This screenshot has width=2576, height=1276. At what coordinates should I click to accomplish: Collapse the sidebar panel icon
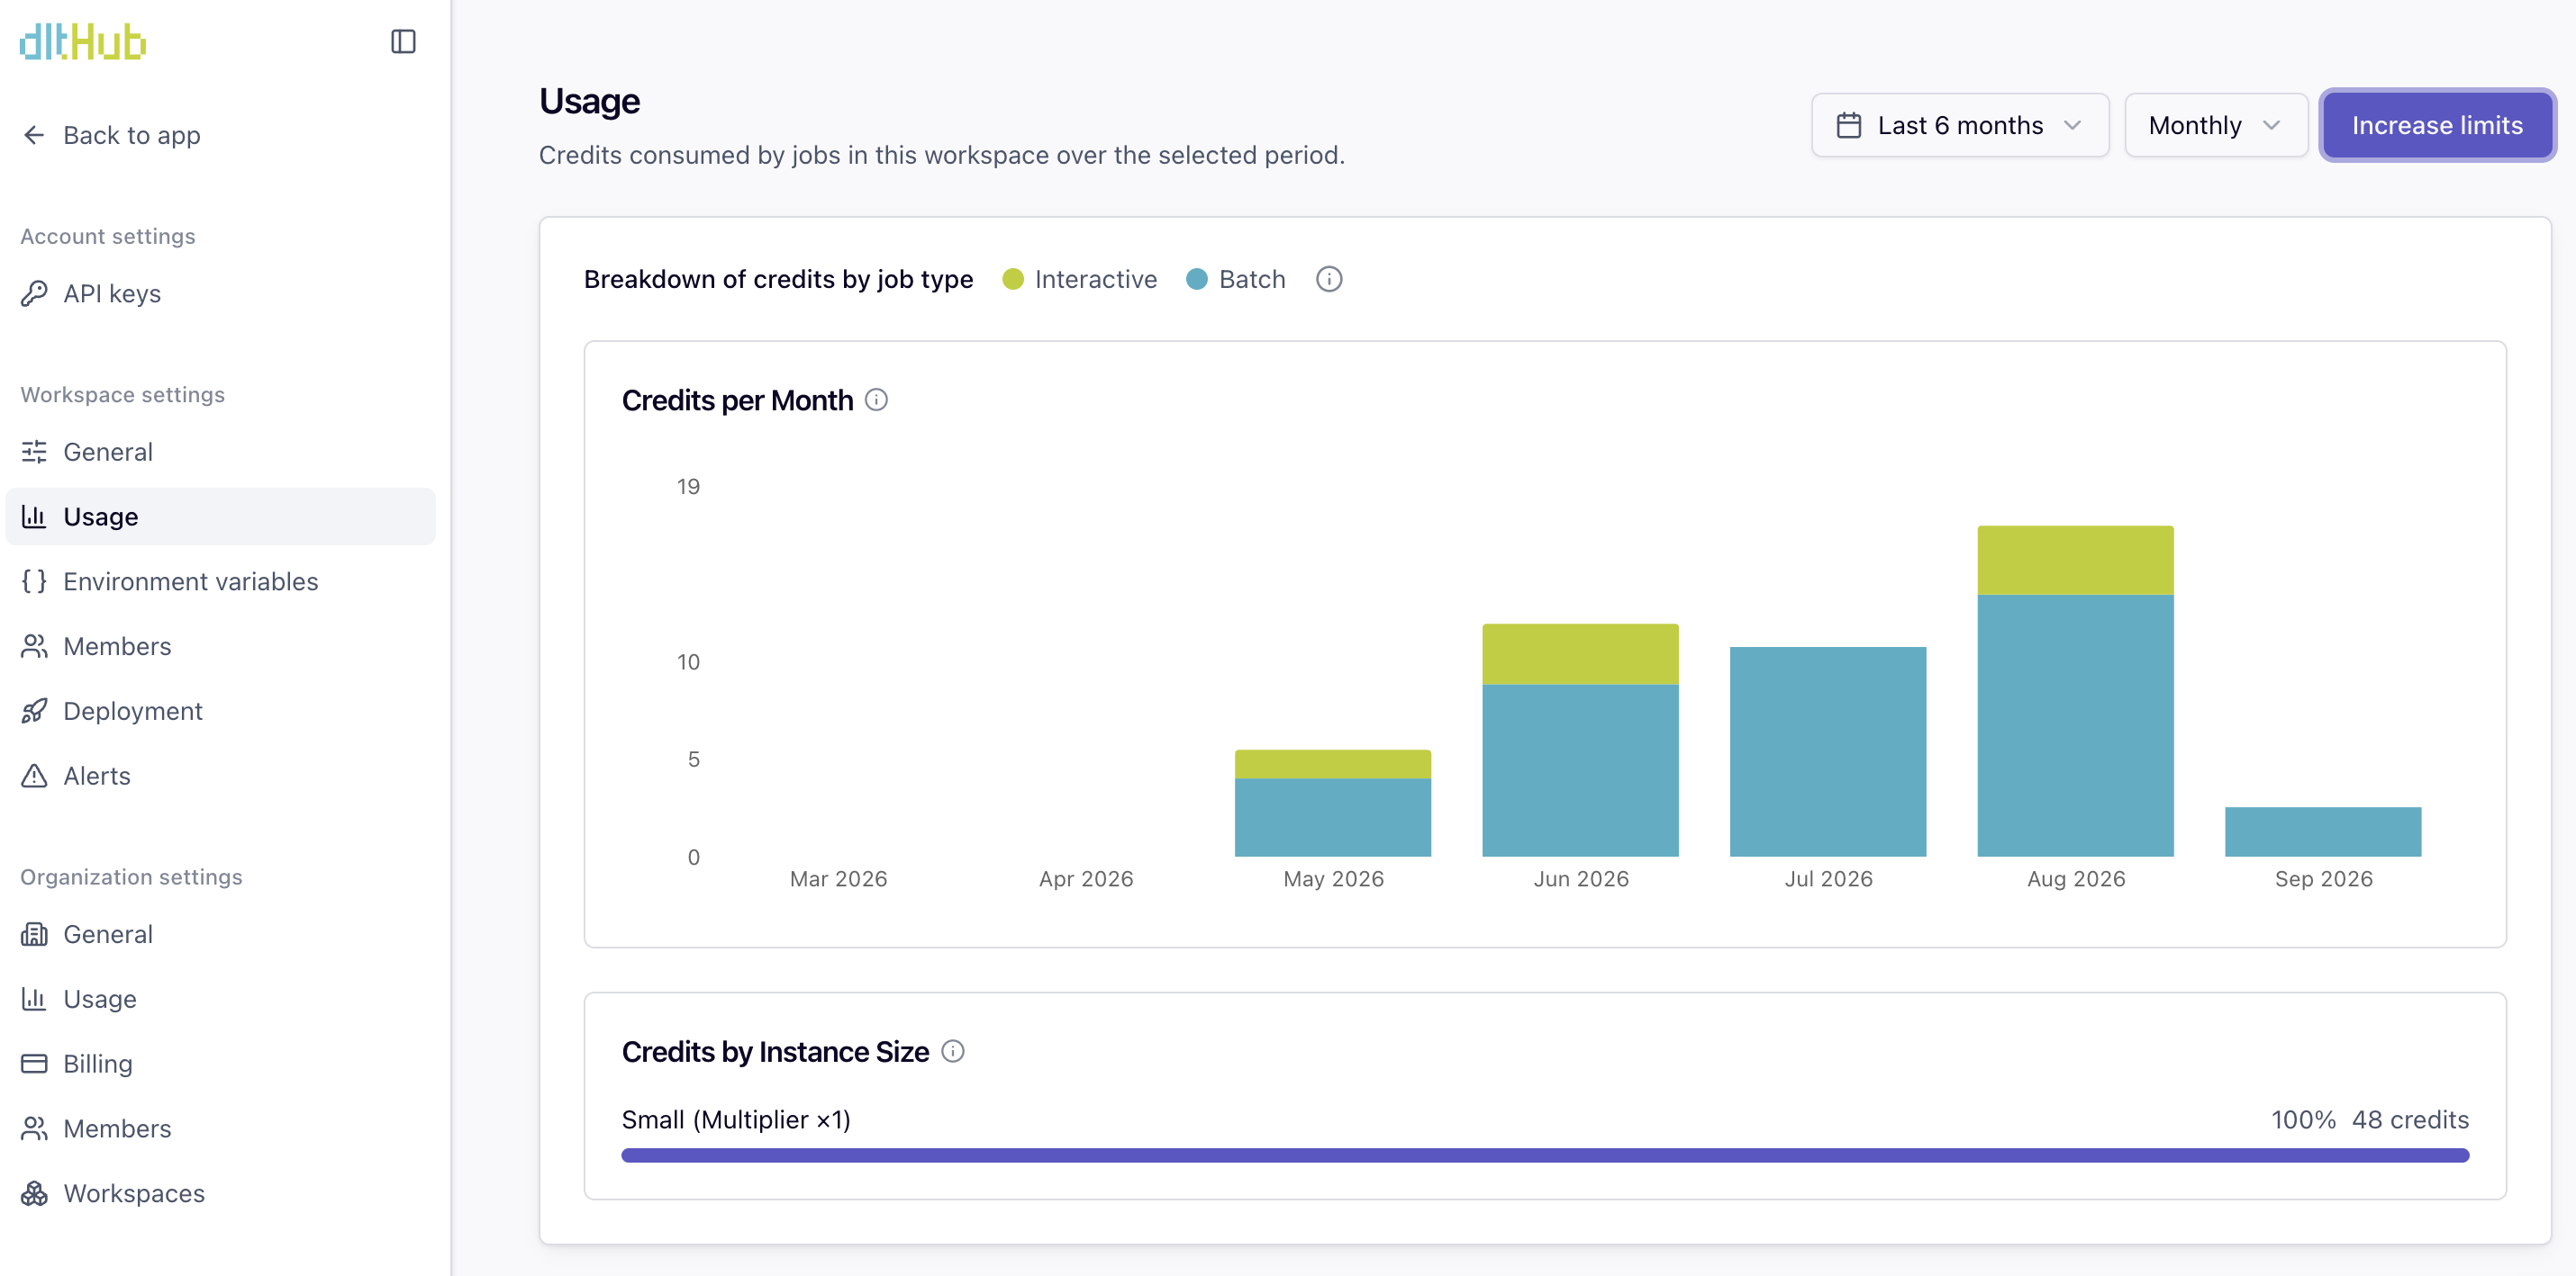click(x=403, y=41)
